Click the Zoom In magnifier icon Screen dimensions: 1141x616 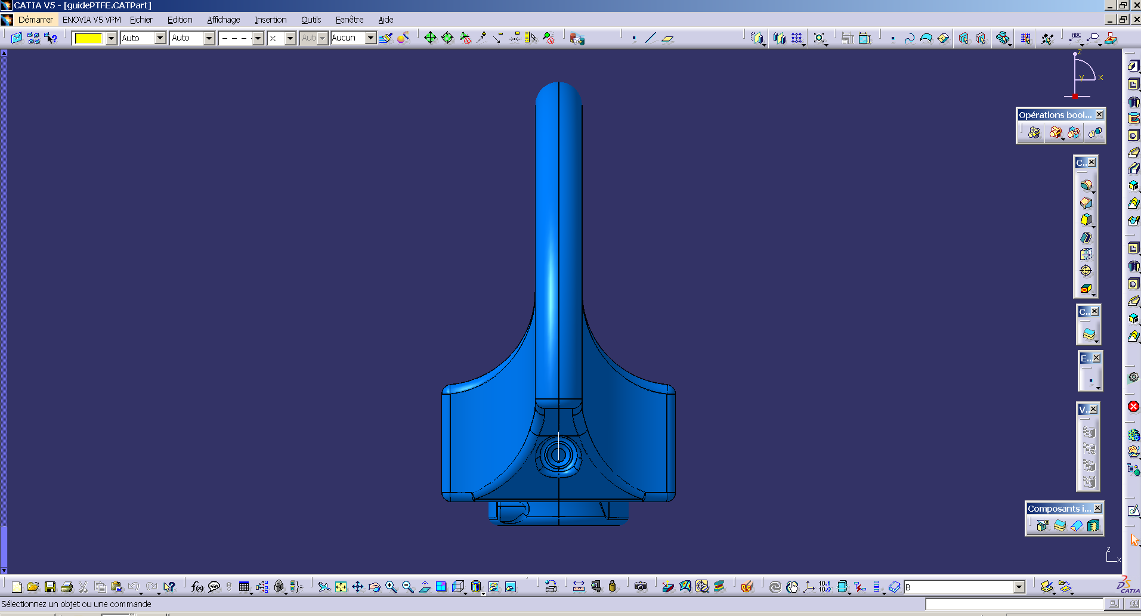[x=391, y=587]
